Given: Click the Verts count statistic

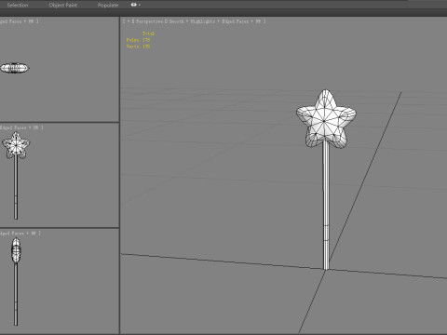Looking at the screenshot, I should pos(138,47).
